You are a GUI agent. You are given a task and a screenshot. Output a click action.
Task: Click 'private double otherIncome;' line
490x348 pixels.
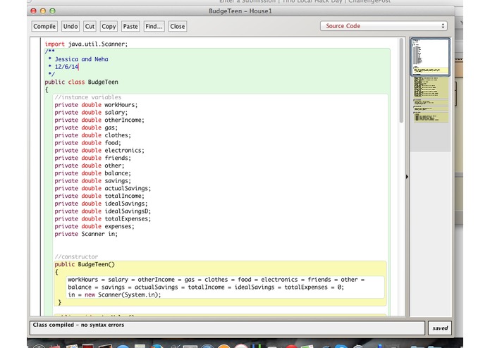click(x=99, y=120)
